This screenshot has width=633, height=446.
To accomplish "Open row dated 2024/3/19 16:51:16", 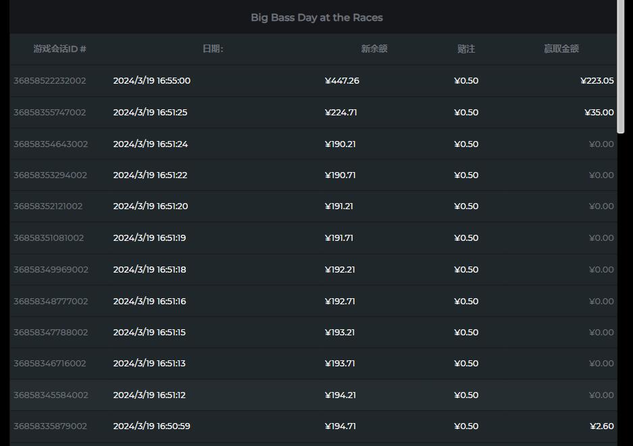I will point(313,301).
